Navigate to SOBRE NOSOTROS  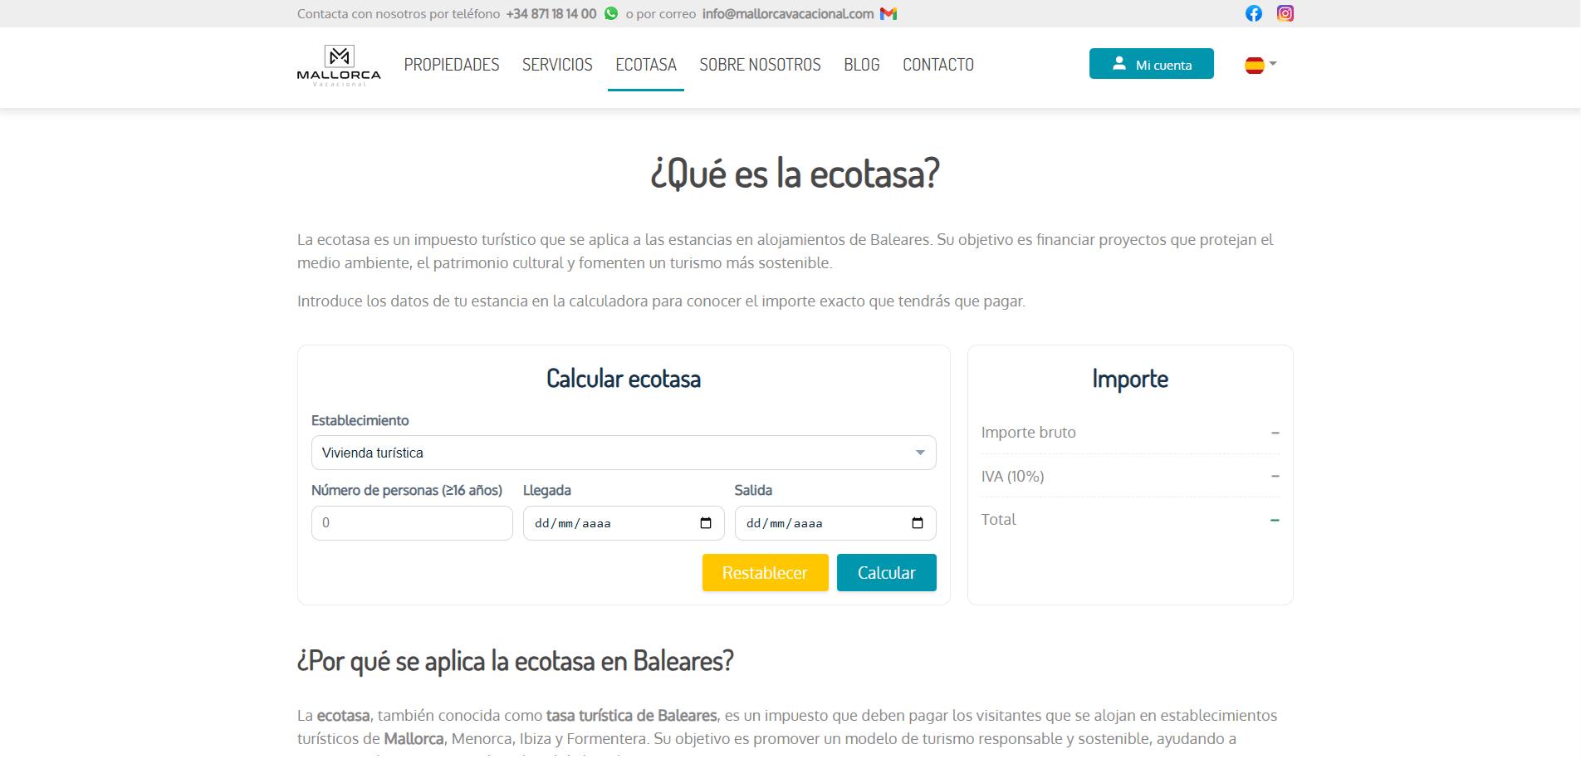click(760, 65)
